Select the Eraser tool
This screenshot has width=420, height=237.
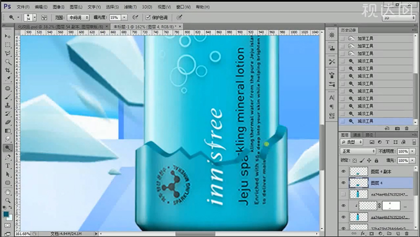coord(7,122)
